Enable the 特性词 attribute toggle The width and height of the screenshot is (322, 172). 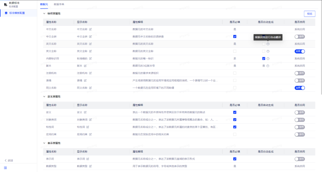coord(300,127)
